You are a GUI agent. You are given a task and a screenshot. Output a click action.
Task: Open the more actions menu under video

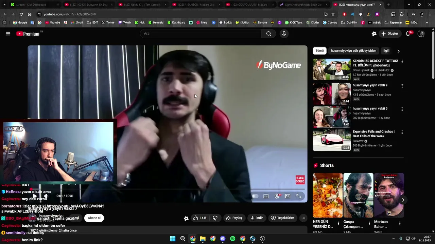[303, 218]
